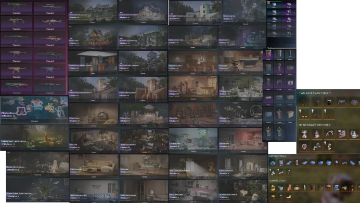The height and width of the screenshot is (203, 360).
Task: Choose the purple curved arch in Heartwave Odyssey
Action: click(x=329, y=134)
